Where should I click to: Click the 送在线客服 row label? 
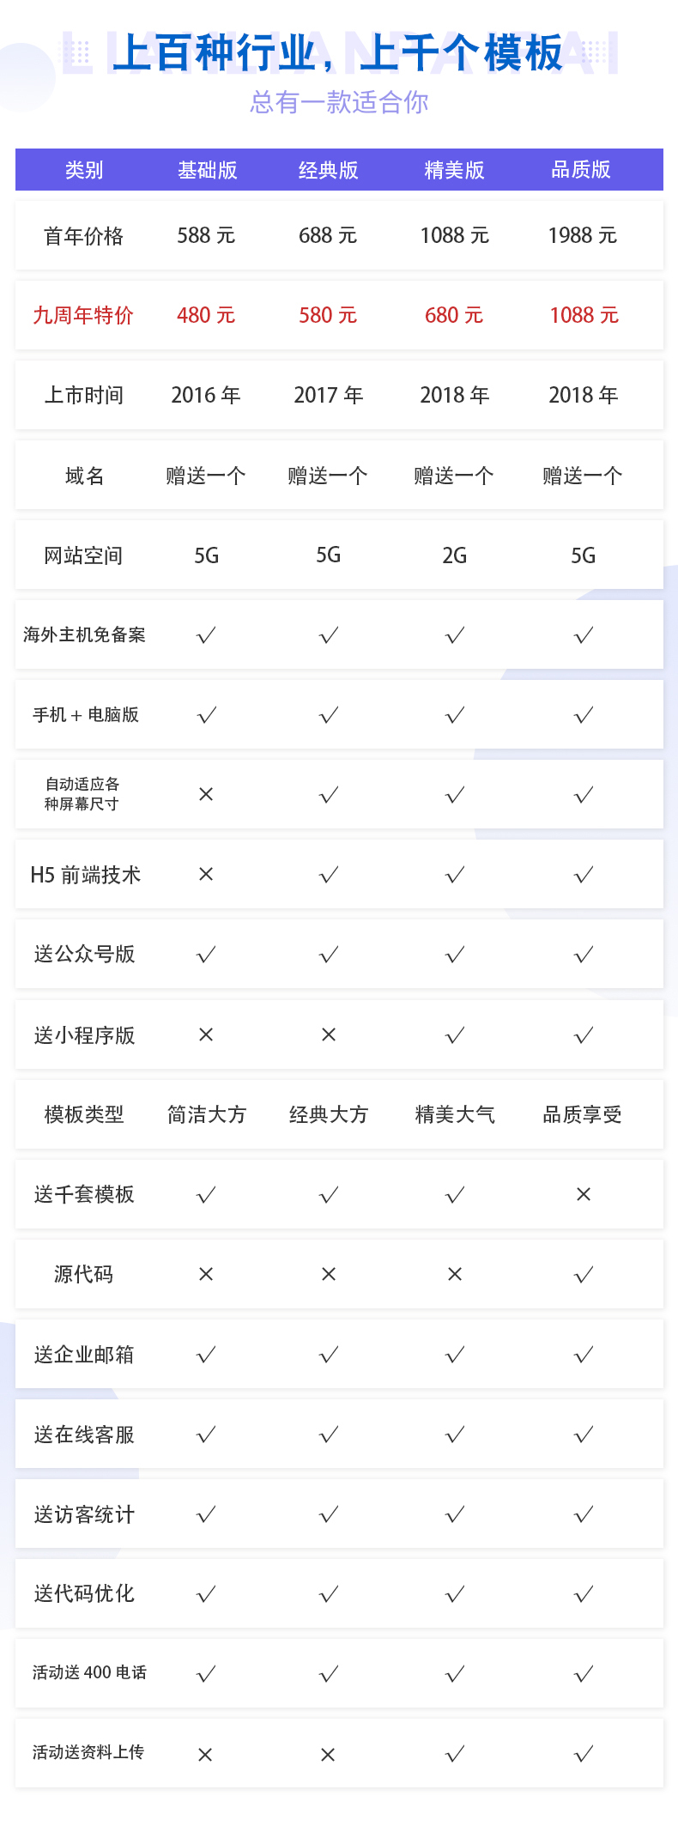[x=84, y=1435]
